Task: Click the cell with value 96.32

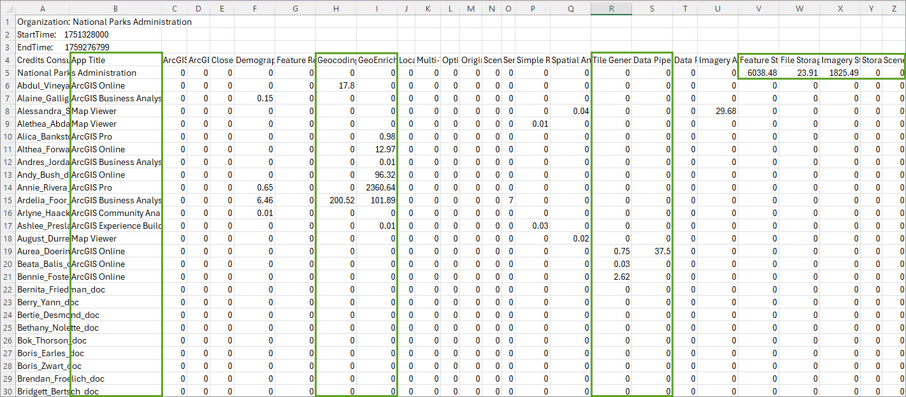Action: [x=376, y=175]
